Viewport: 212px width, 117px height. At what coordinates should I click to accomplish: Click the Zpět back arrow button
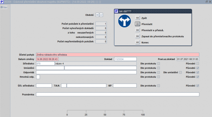tap(138, 18)
